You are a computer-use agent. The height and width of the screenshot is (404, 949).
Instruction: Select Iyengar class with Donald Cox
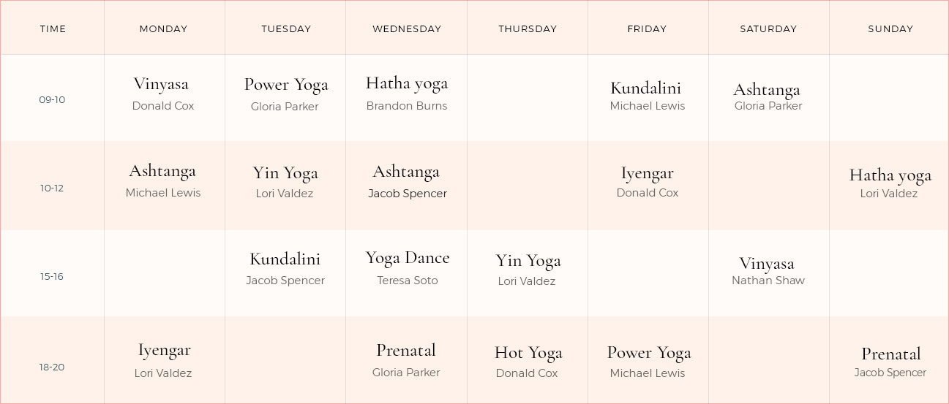pyautogui.click(x=647, y=174)
